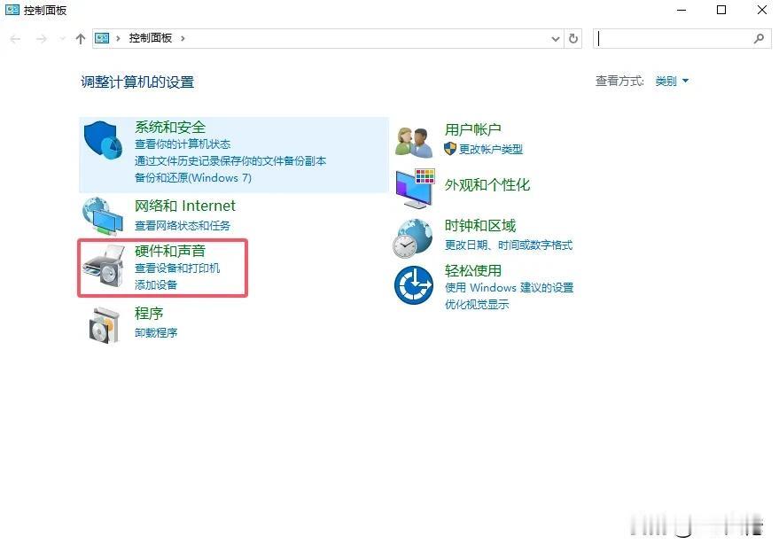779x552 pixels.
Task: Expand chevron before 控制面板 in address bar
Action: coord(118,38)
